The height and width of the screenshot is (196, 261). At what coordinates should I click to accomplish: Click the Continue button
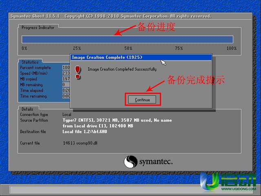[x=142, y=100]
